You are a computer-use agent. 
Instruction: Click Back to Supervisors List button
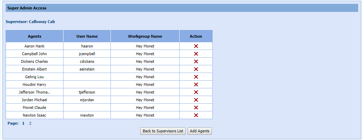pyautogui.click(x=163, y=131)
